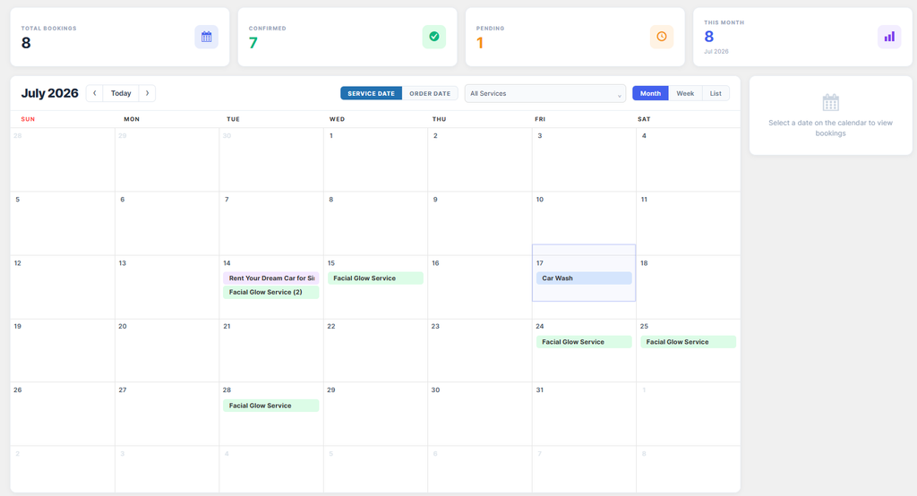Click the Total Bookings calendar icon

pos(207,37)
